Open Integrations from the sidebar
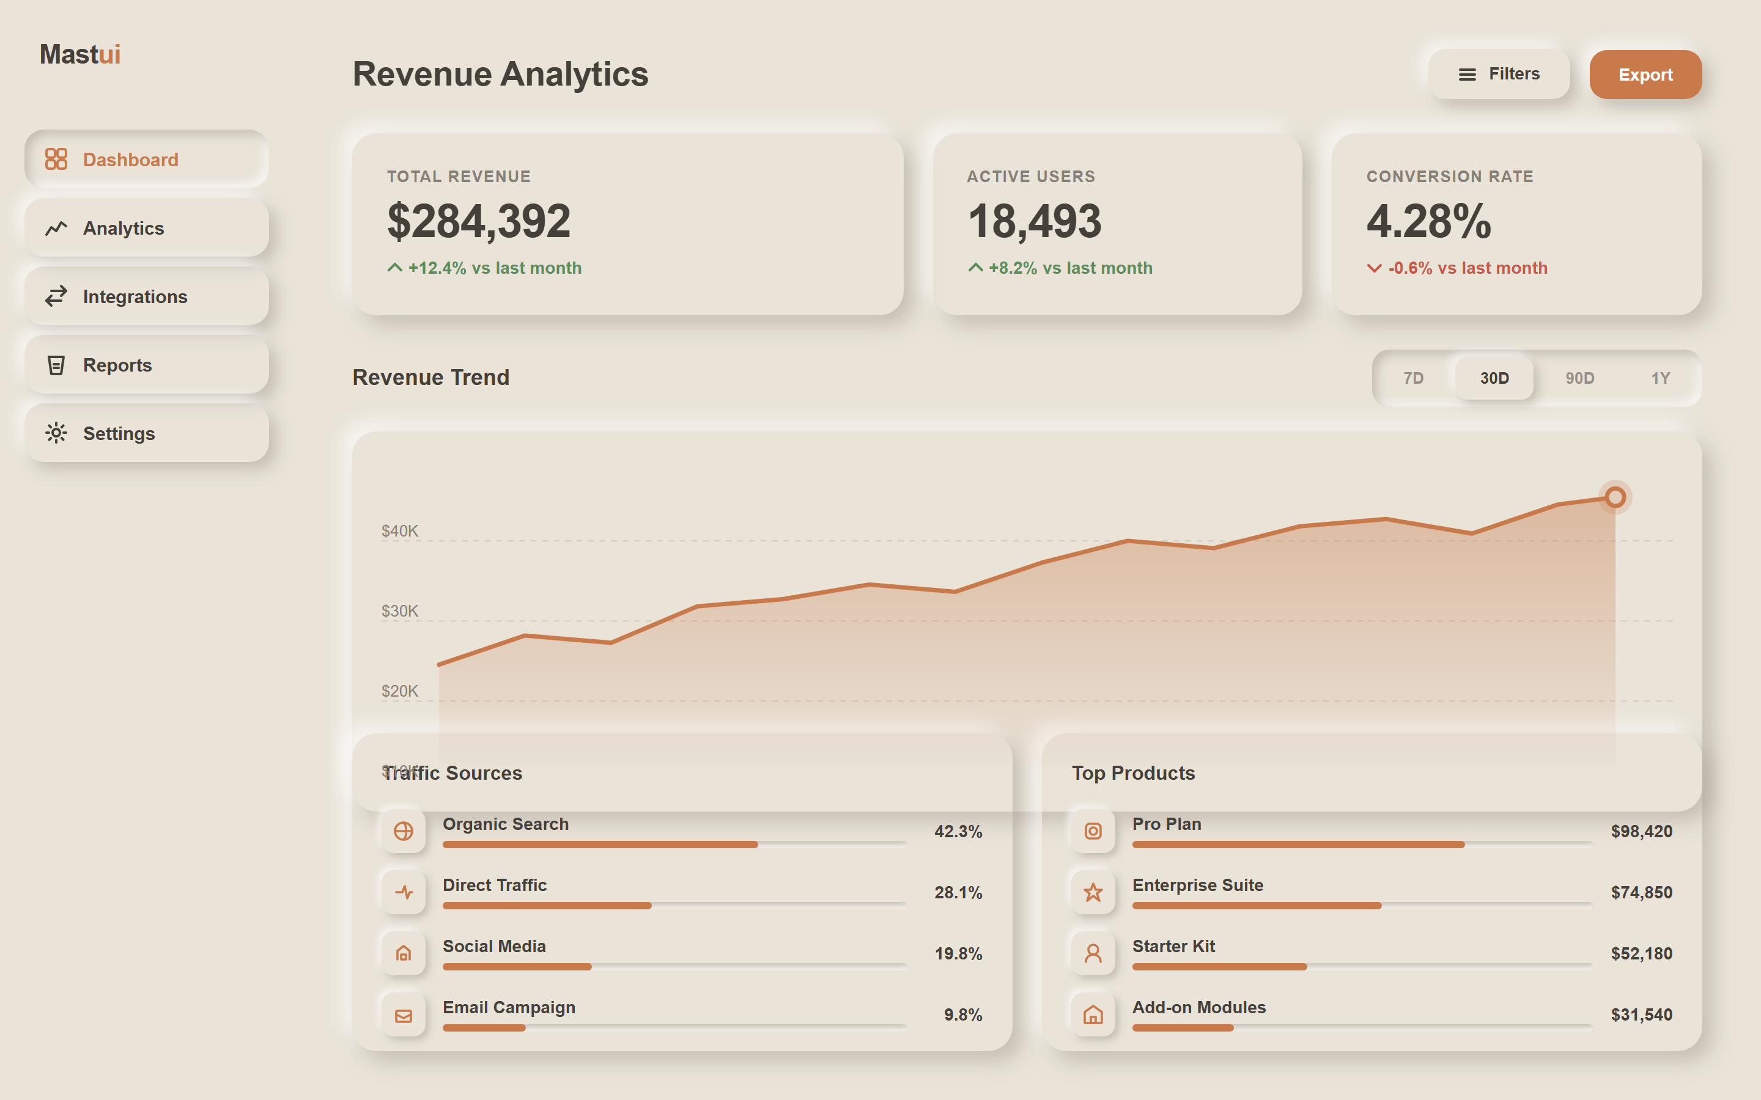1761x1100 pixels. tap(146, 296)
